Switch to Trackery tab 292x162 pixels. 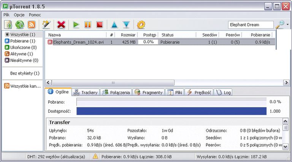point(86,92)
